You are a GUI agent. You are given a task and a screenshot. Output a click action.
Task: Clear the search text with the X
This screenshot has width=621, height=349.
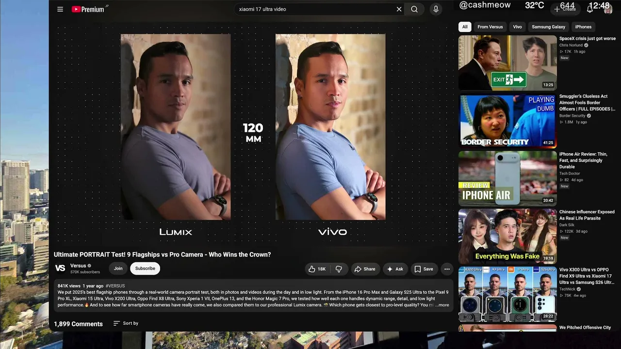click(399, 9)
